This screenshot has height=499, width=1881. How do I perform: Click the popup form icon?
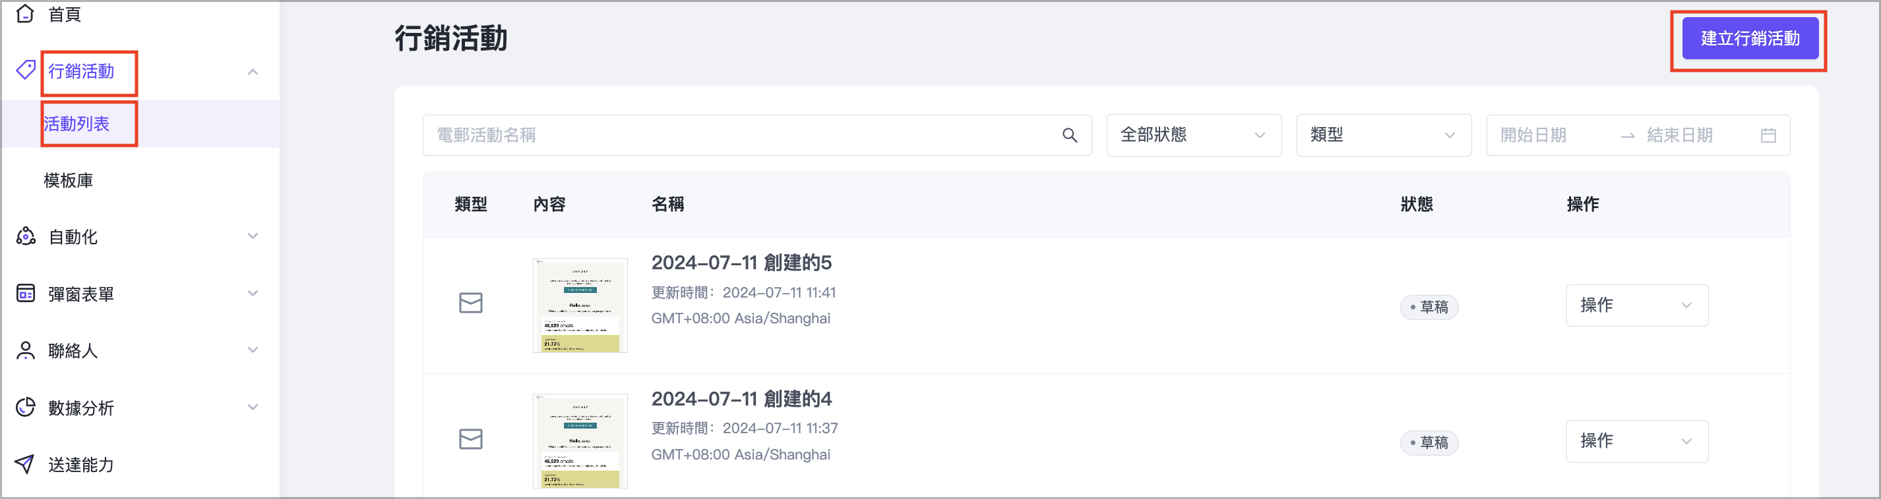click(x=26, y=294)
